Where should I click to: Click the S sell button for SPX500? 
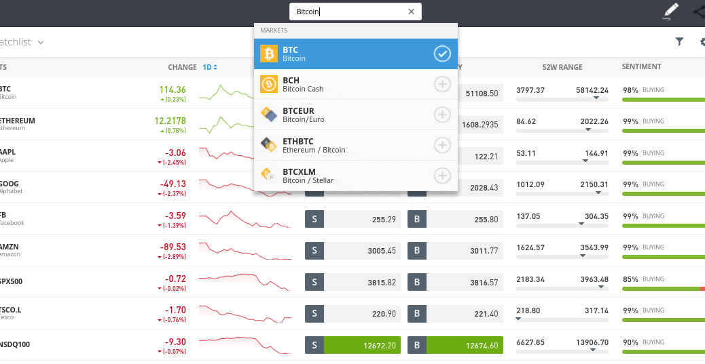314,282
